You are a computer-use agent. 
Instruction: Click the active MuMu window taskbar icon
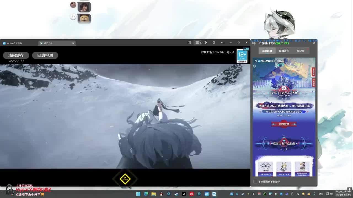coord(214,194)
